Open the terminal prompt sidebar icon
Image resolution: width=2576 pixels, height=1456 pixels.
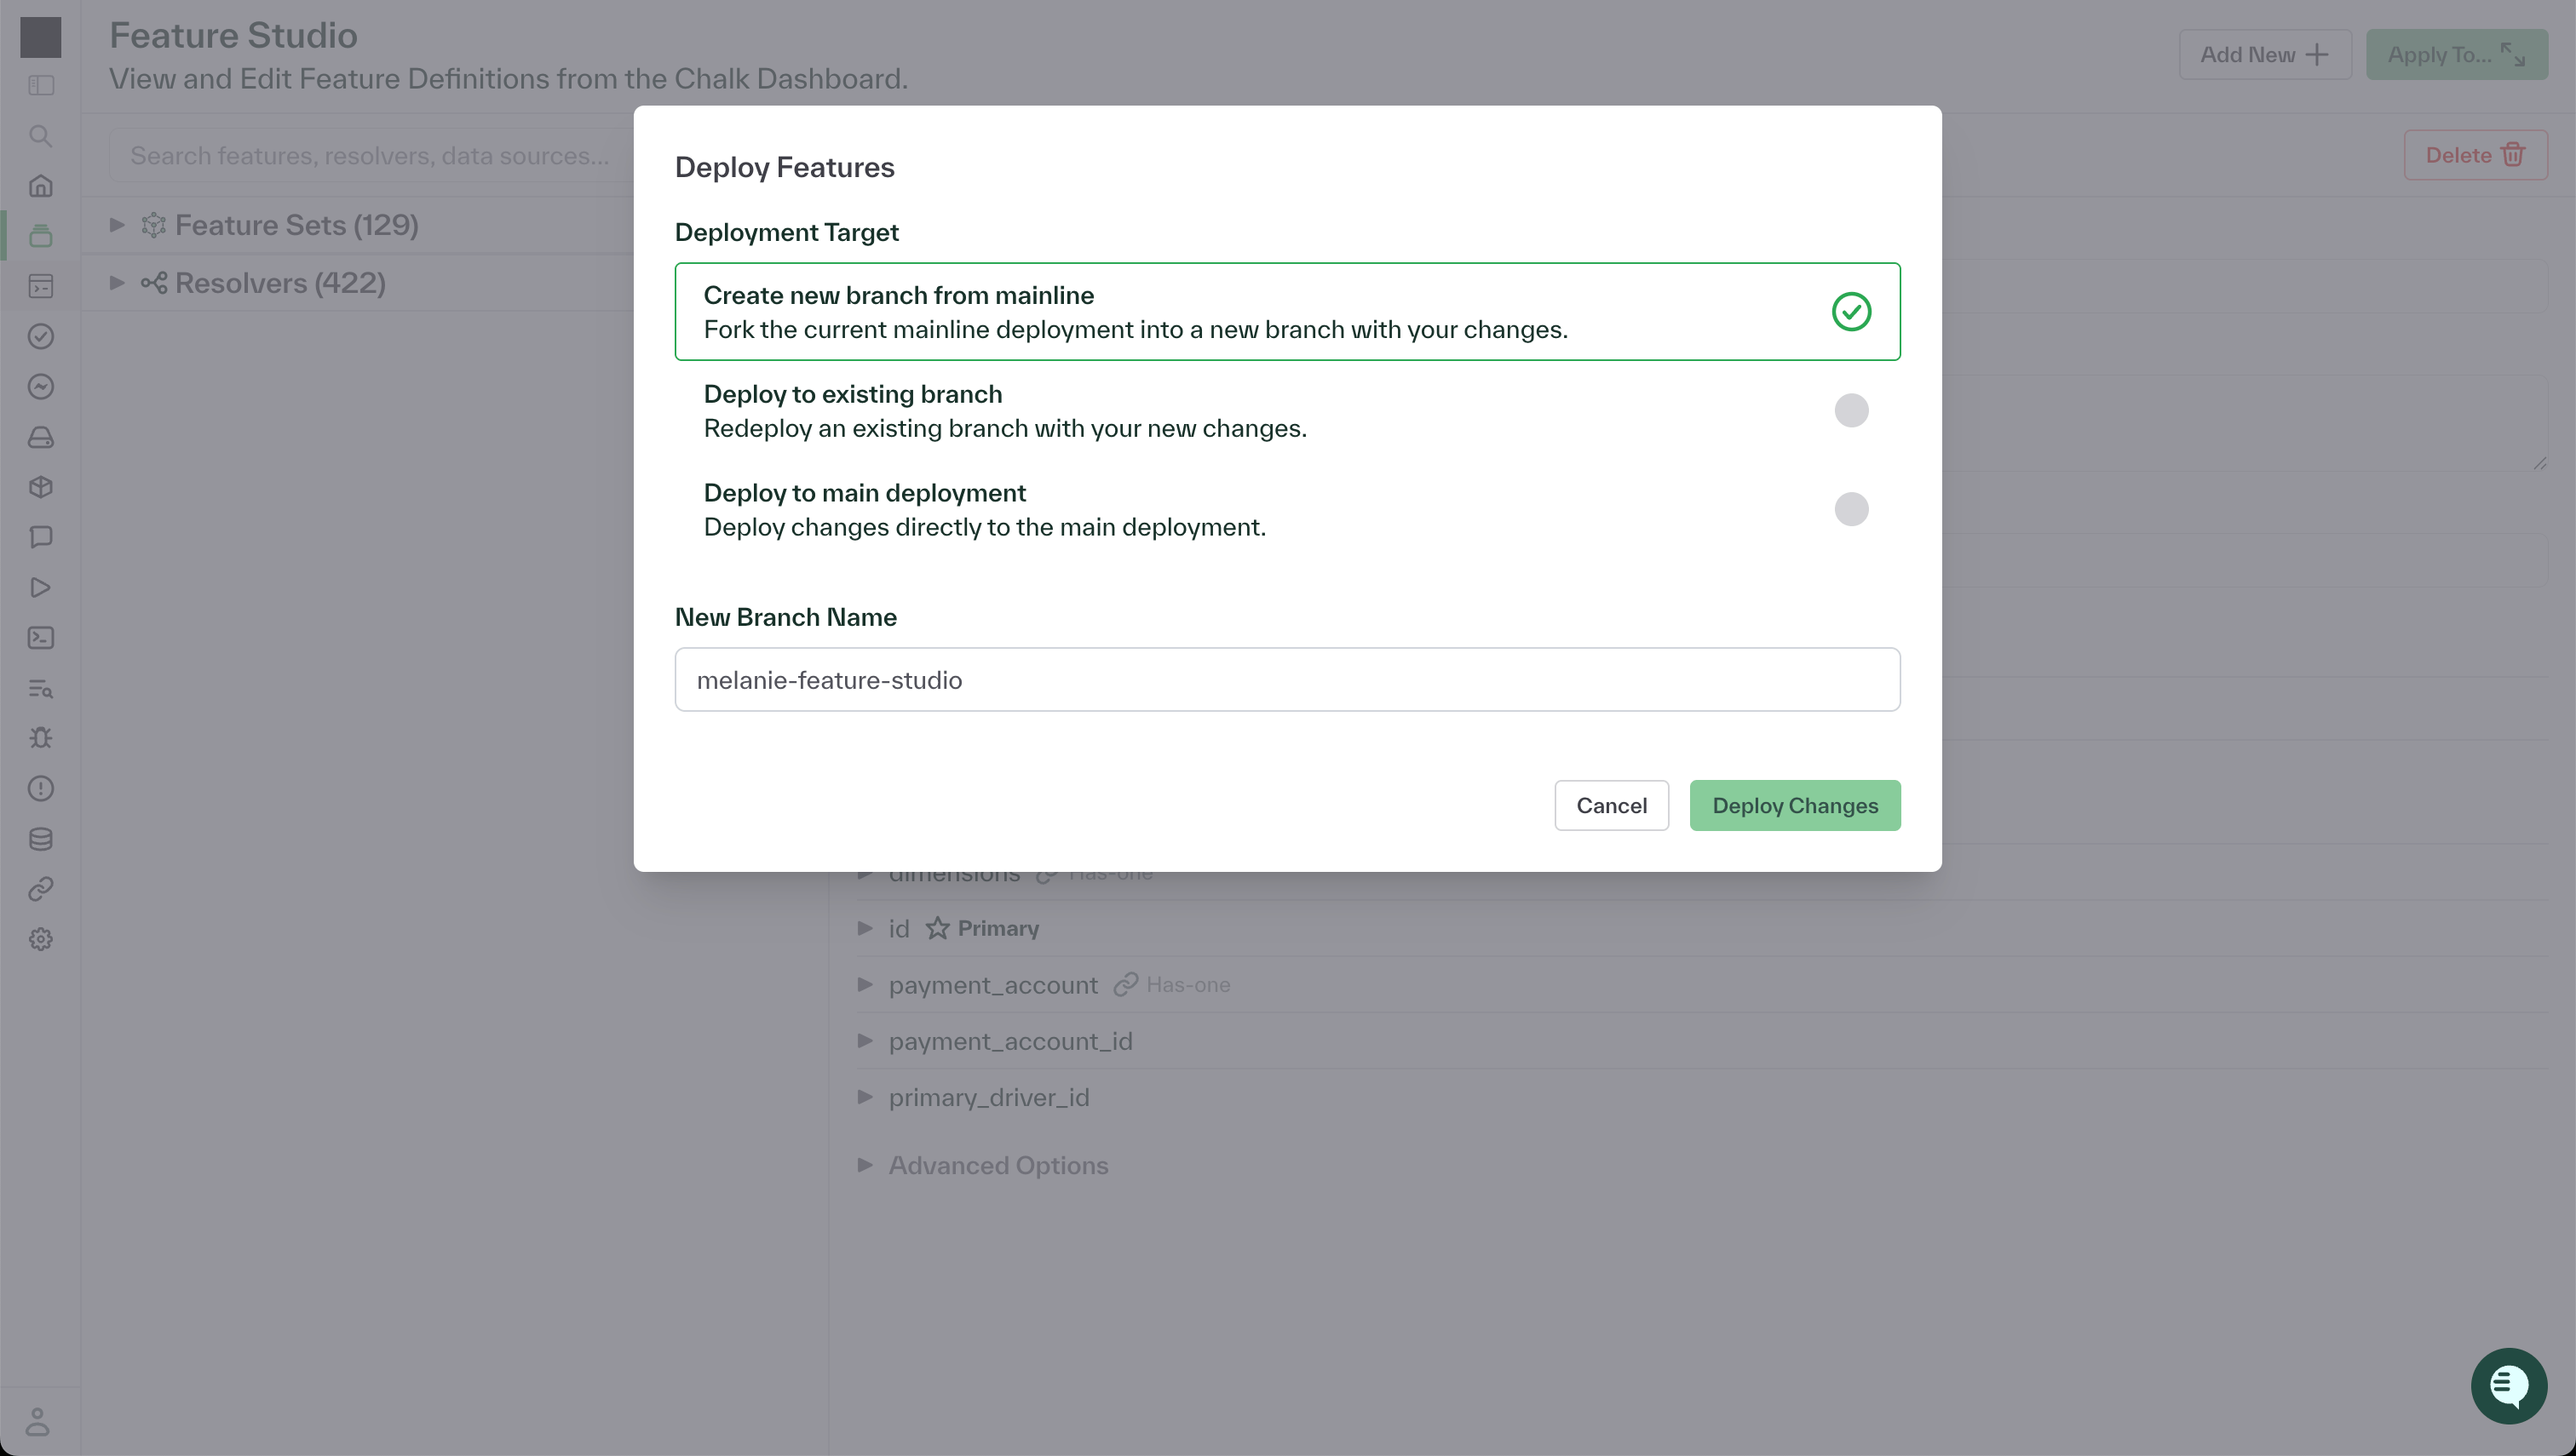pyautogui.click(x=41, y=638)
